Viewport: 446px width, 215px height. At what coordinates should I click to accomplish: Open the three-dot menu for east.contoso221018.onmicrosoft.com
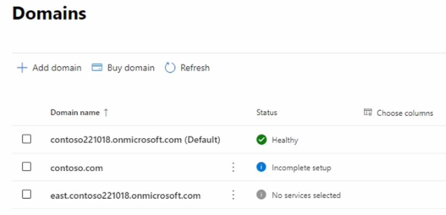pos(233,195)
